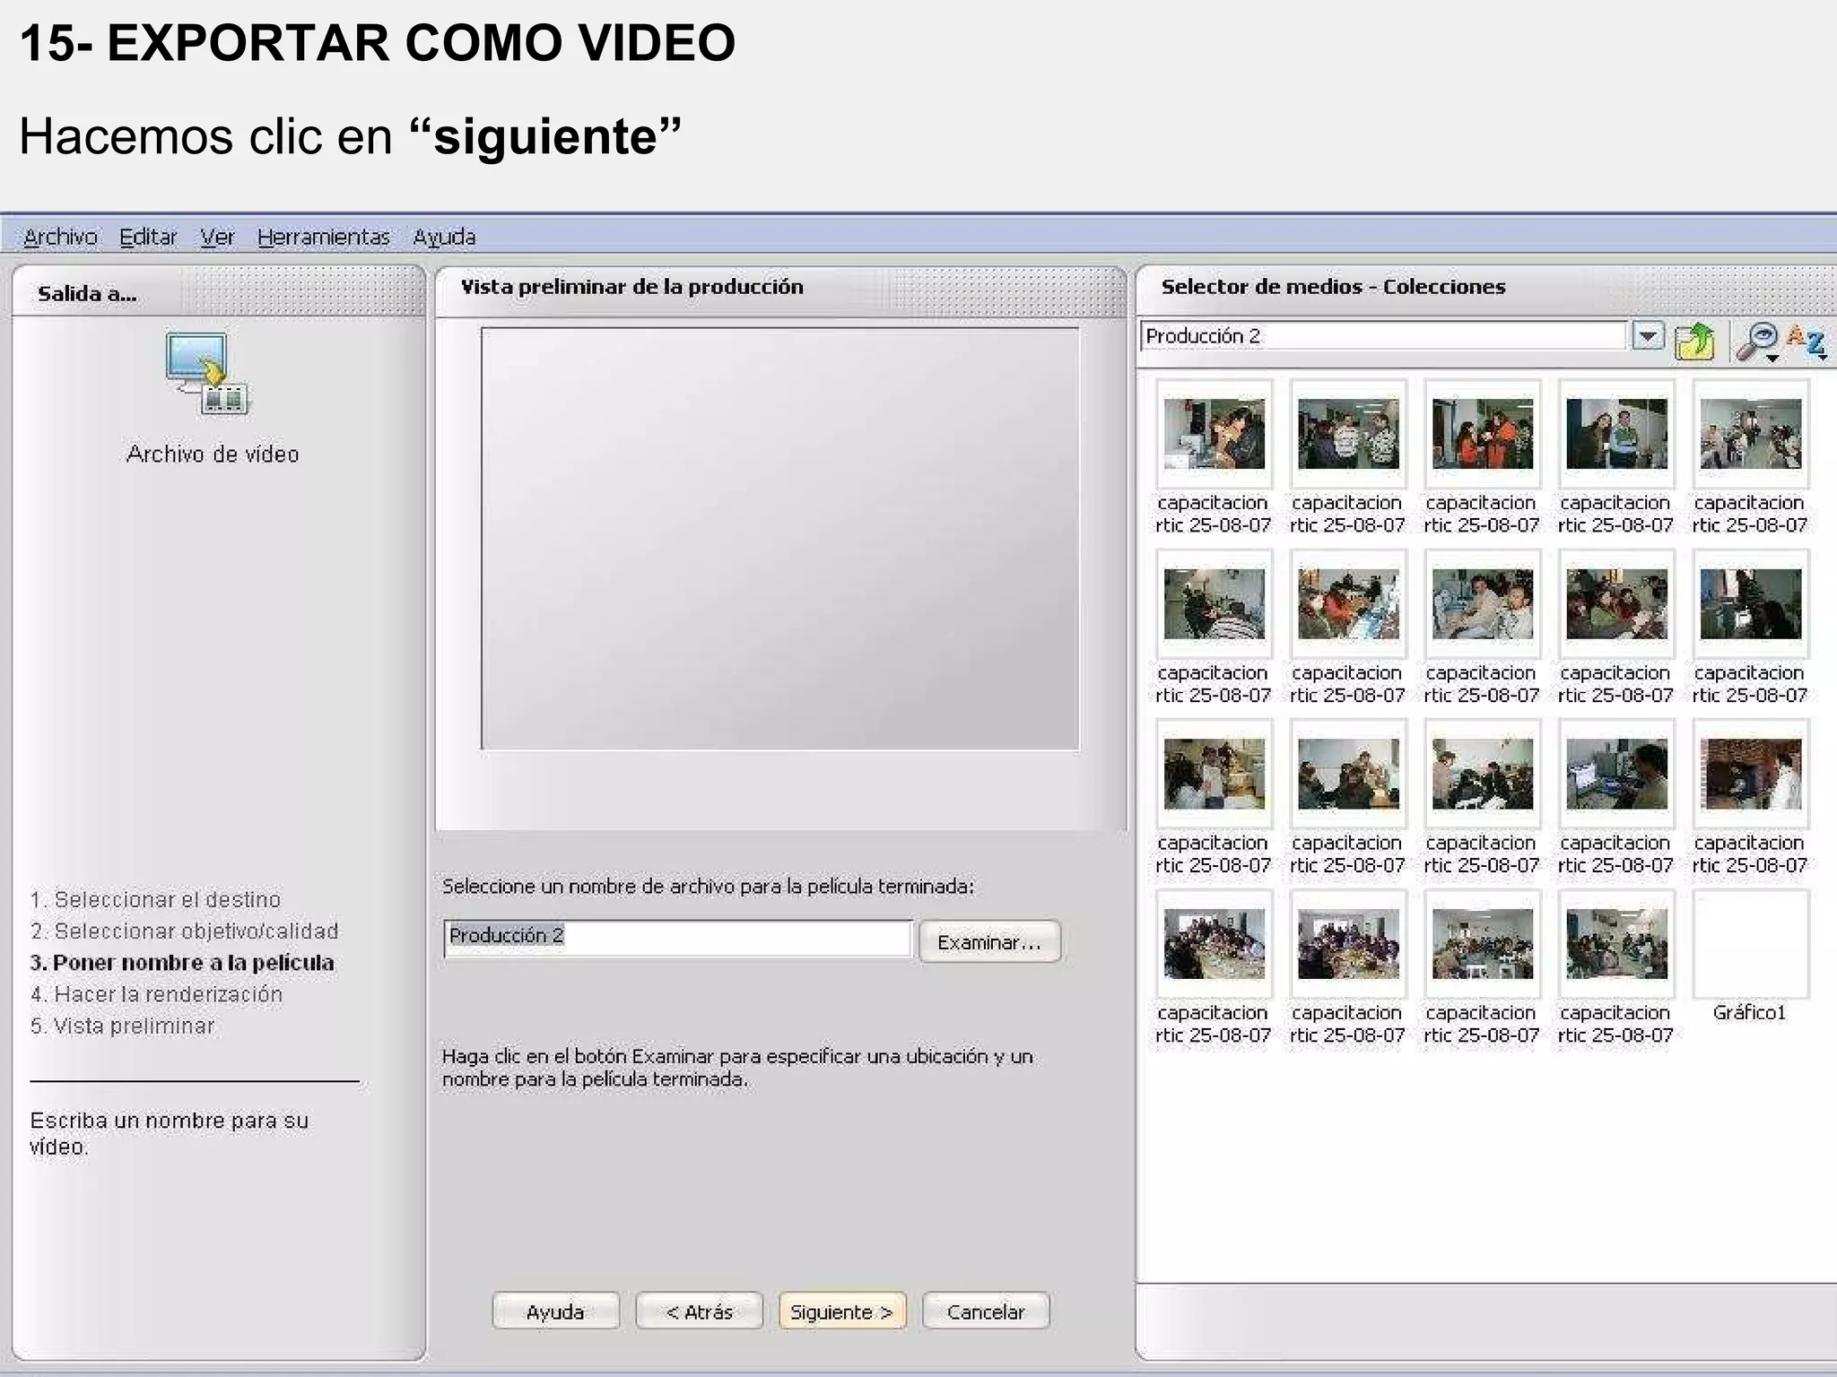Select first thumbnail in second row
This screenshot has height=1377, width=1837.
click(x=1214, y=604)
